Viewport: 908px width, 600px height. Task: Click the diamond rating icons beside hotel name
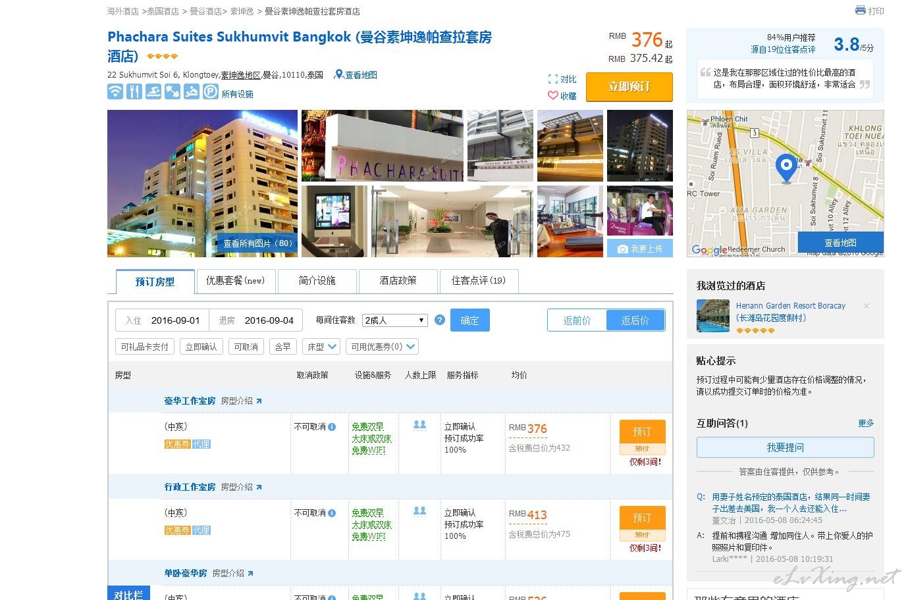pyautogui.click(x=162, y=57)
